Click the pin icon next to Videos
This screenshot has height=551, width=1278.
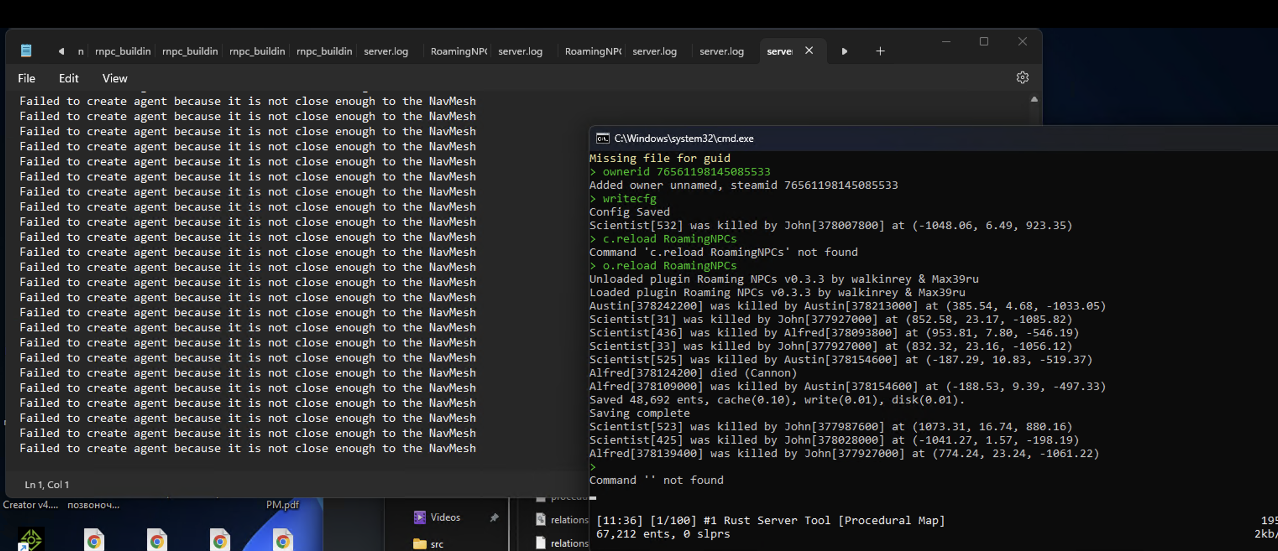494,517
